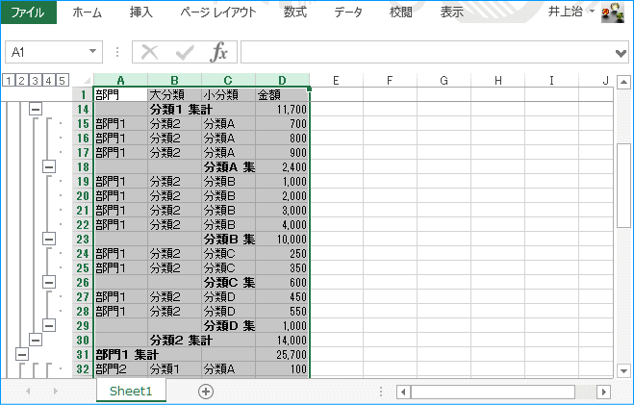Click inside the formula bar
The width and height of the screenshot is (634, 405).
(x=426, y=52)
